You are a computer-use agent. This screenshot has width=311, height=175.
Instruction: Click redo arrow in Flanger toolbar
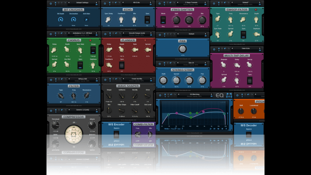click(119, 33)
